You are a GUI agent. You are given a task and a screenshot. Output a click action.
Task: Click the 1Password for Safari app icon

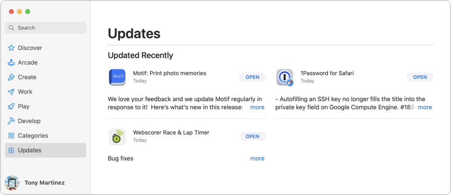(285, 77)
